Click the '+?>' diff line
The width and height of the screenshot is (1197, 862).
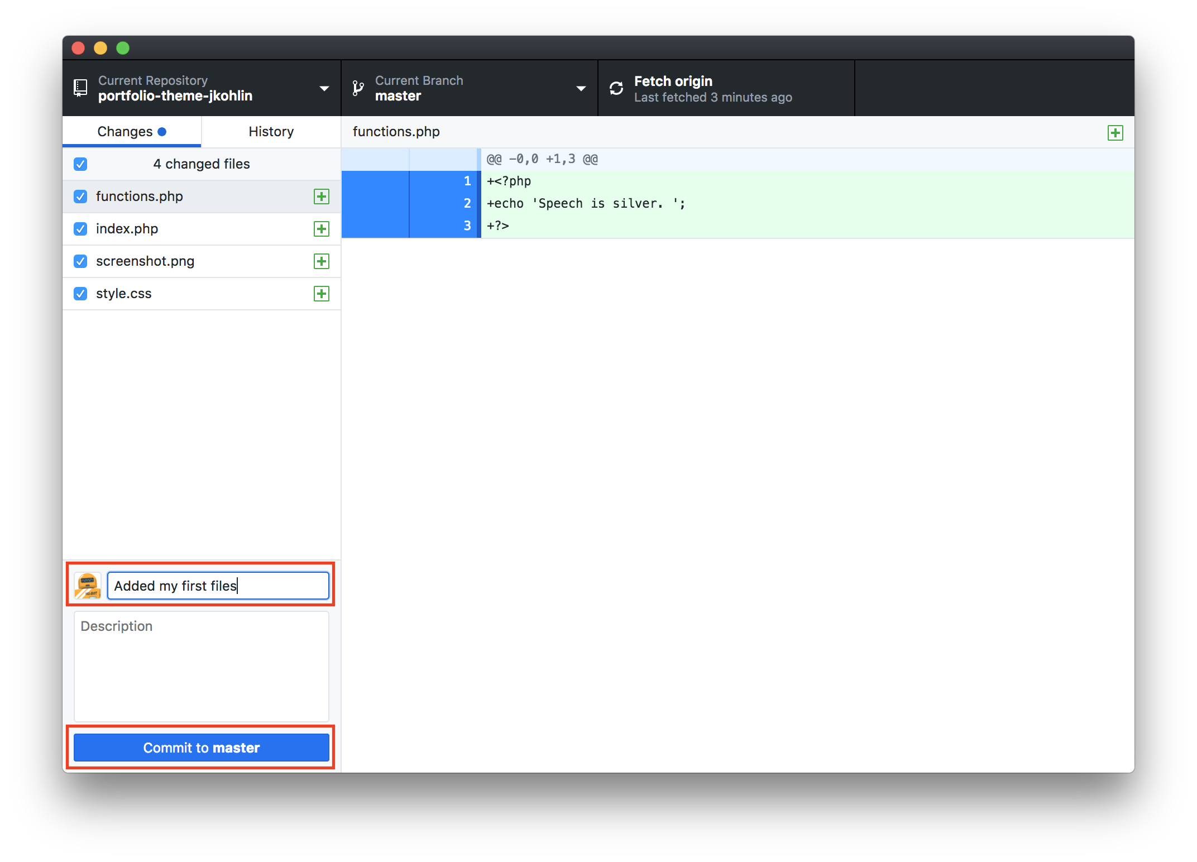(x=807, y=226)
